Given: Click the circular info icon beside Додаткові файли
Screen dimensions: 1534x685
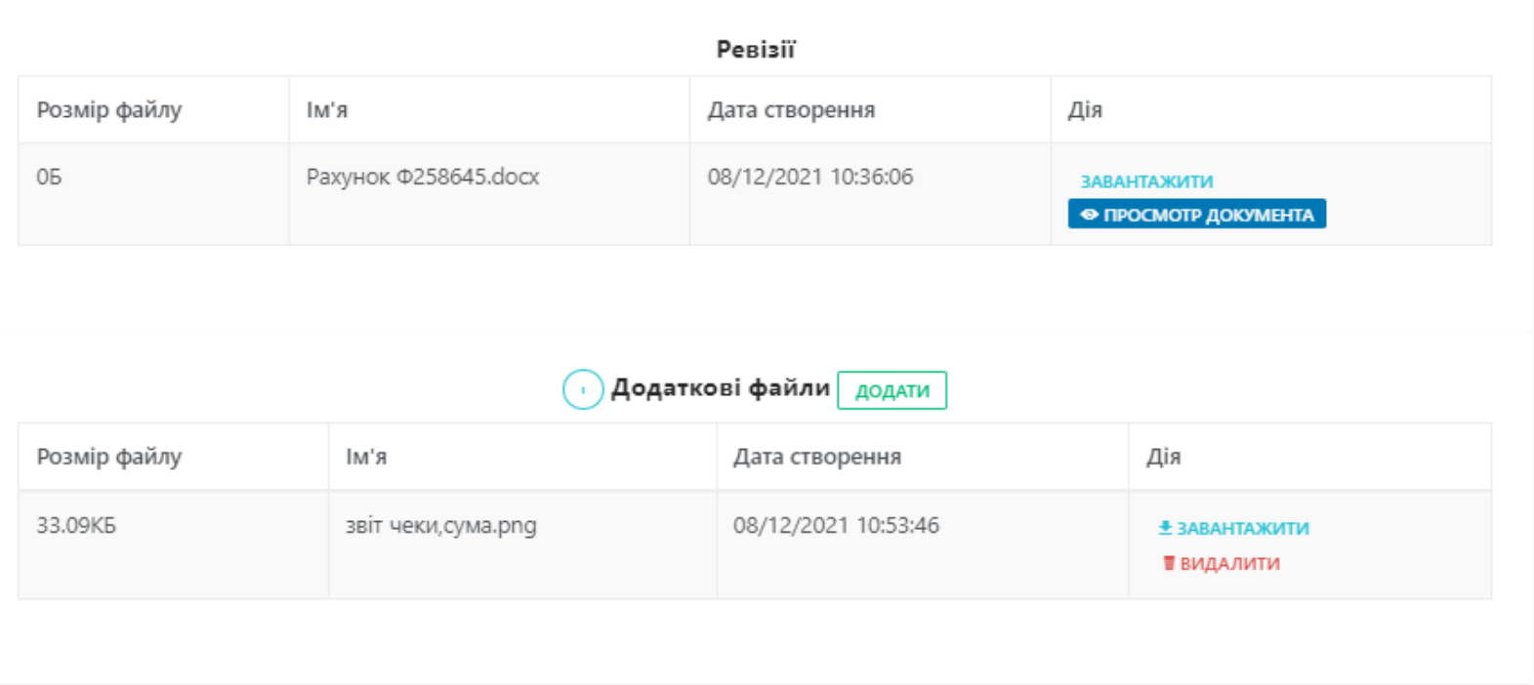Looking at the screenshot, I should pyautogui.click(x=583, y=389).
